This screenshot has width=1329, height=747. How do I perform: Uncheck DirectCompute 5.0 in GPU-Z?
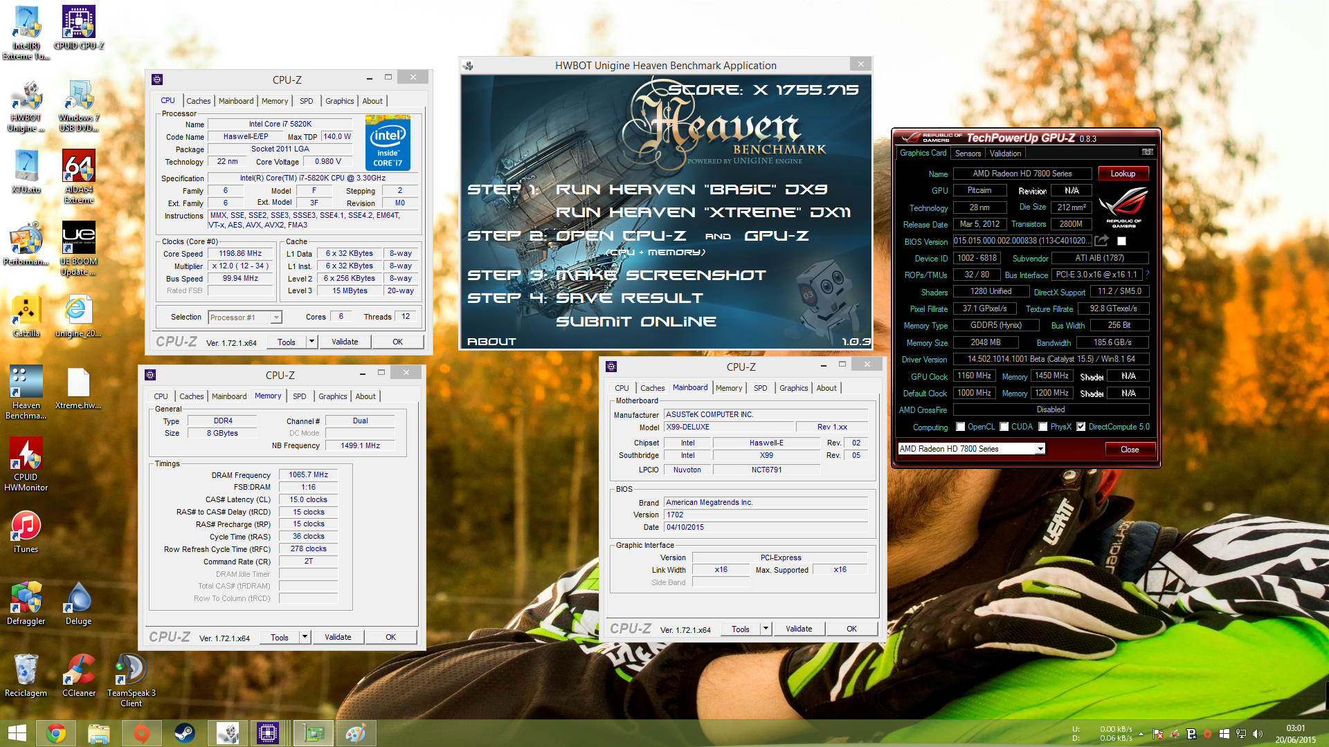coord(1081,427)
